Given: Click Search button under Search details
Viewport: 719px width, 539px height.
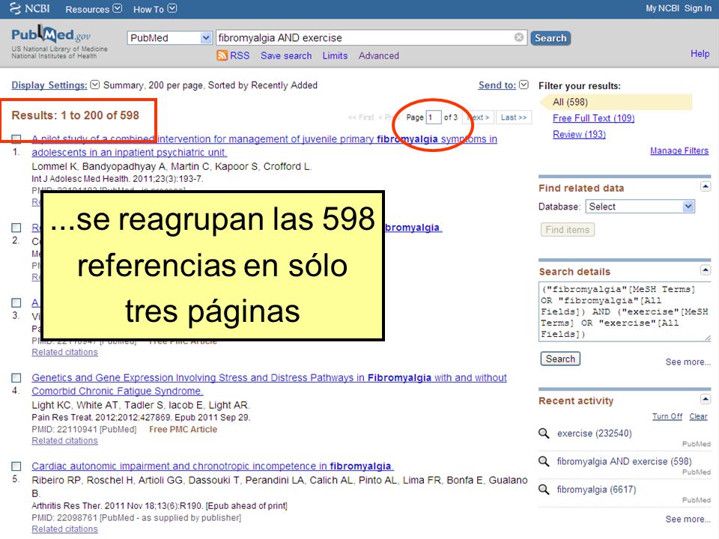Looking at the screenshot, I should [560, 359].
